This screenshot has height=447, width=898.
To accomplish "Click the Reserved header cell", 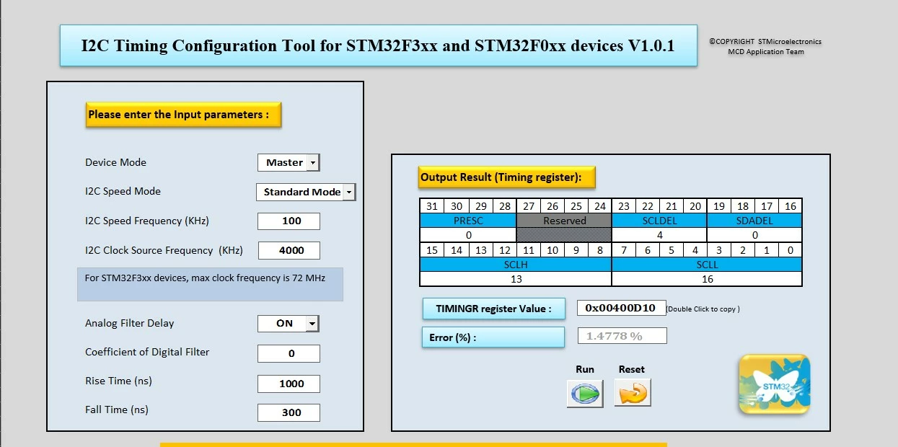I will [x=564, y=221].
